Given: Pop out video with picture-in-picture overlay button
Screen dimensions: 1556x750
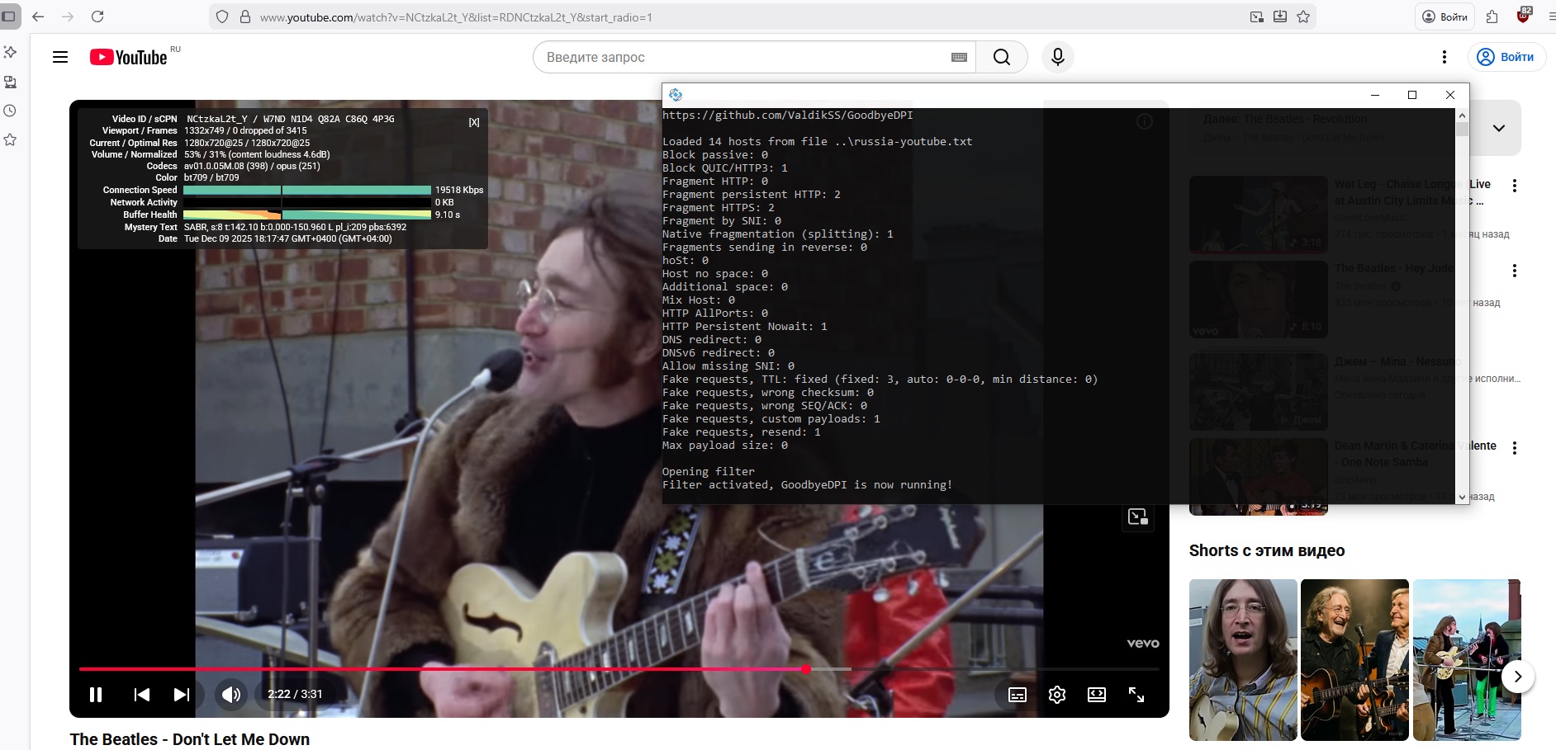Looking at the screenshot, I should point(1138,517).
